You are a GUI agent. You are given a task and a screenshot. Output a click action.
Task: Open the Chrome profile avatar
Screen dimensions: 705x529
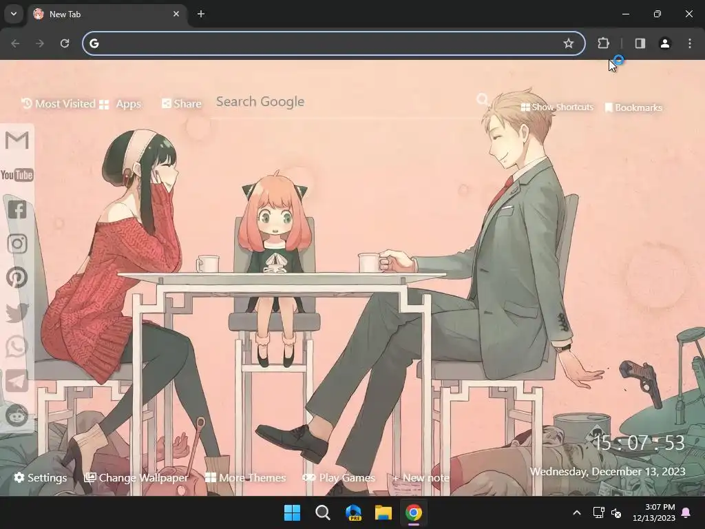[x=665, y=43]
